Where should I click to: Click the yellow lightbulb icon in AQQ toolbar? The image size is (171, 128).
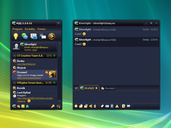click(x=16, y=36)
